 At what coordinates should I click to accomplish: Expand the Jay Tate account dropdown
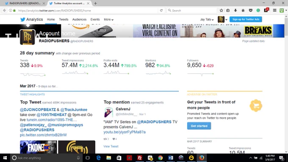[x=207, y=20]
